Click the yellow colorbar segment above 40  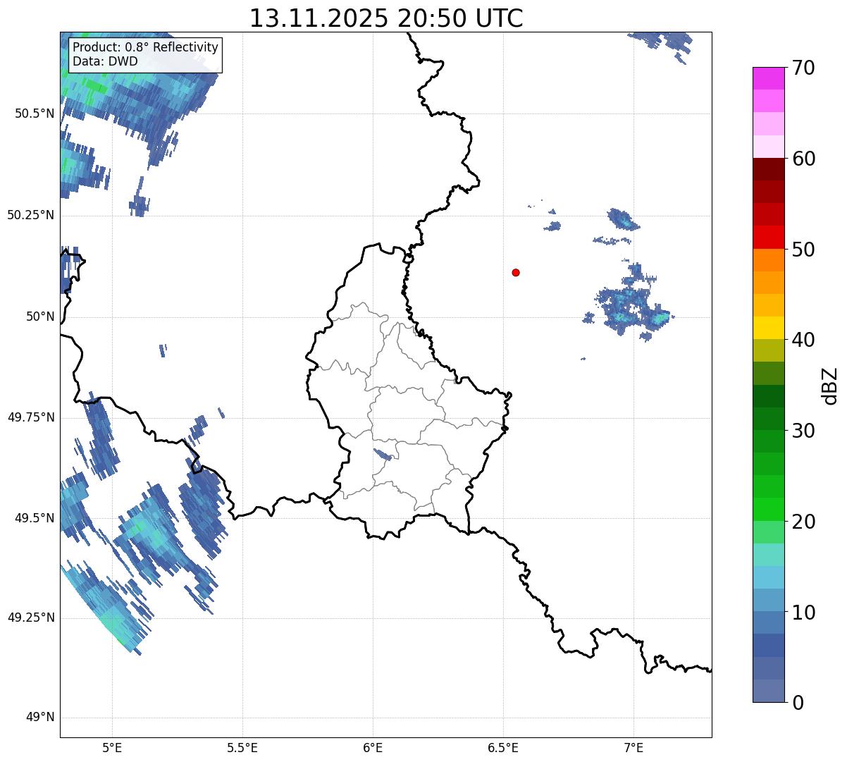click(768, 328)
